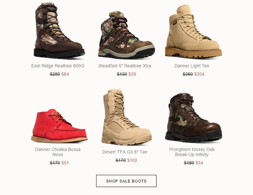The width and height of the screenshot is (253, 195).
Task: Open the red Danner Chukka Bossa Nova image
Action: (x=59, y=126)
